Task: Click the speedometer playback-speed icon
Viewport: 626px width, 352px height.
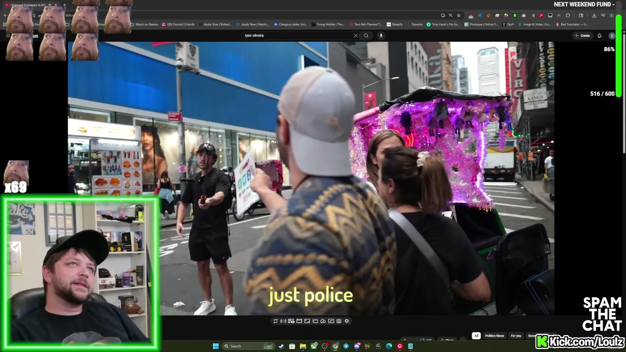Action: (323, 321)
